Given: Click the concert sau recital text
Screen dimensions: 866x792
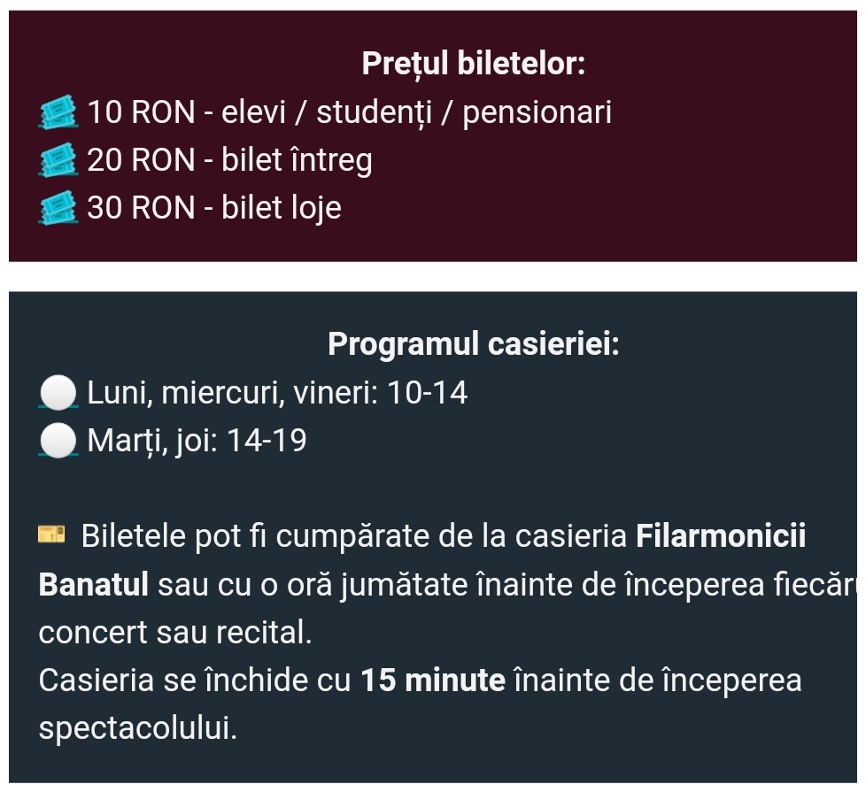Looking at the screenshot, I should pos(175,633).
